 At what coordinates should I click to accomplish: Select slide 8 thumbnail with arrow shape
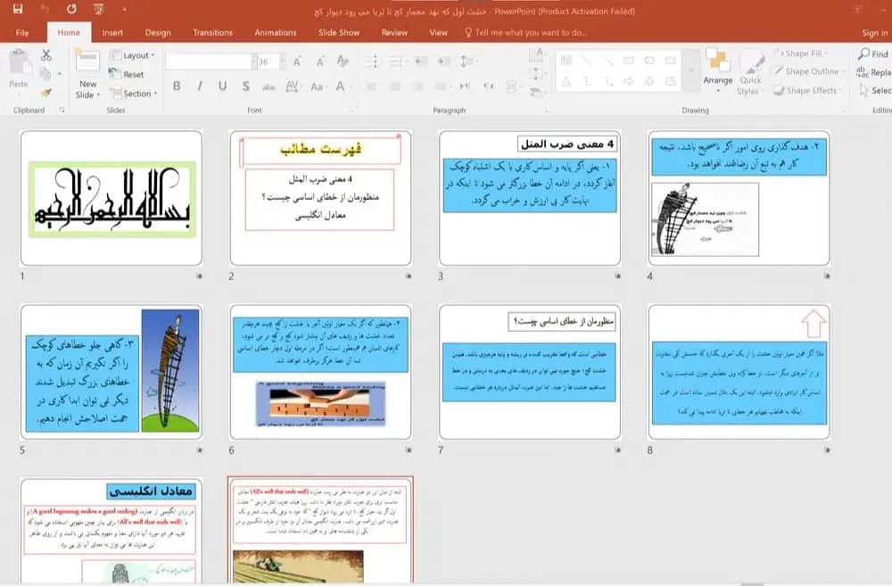(739, 372)
